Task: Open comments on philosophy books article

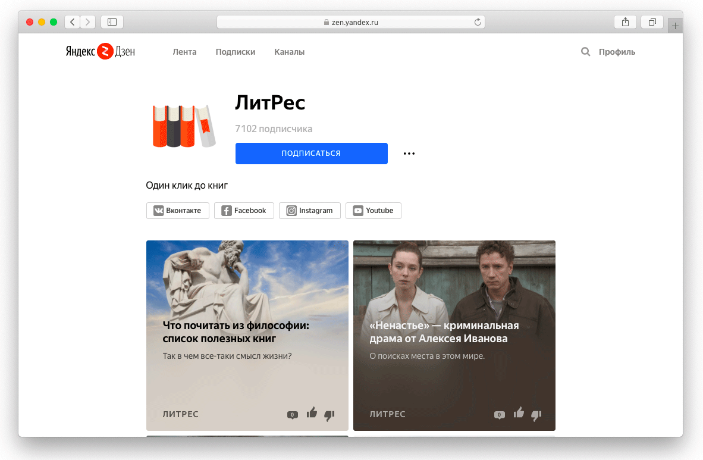Action: pyautogui.click(x=292, y=415)
